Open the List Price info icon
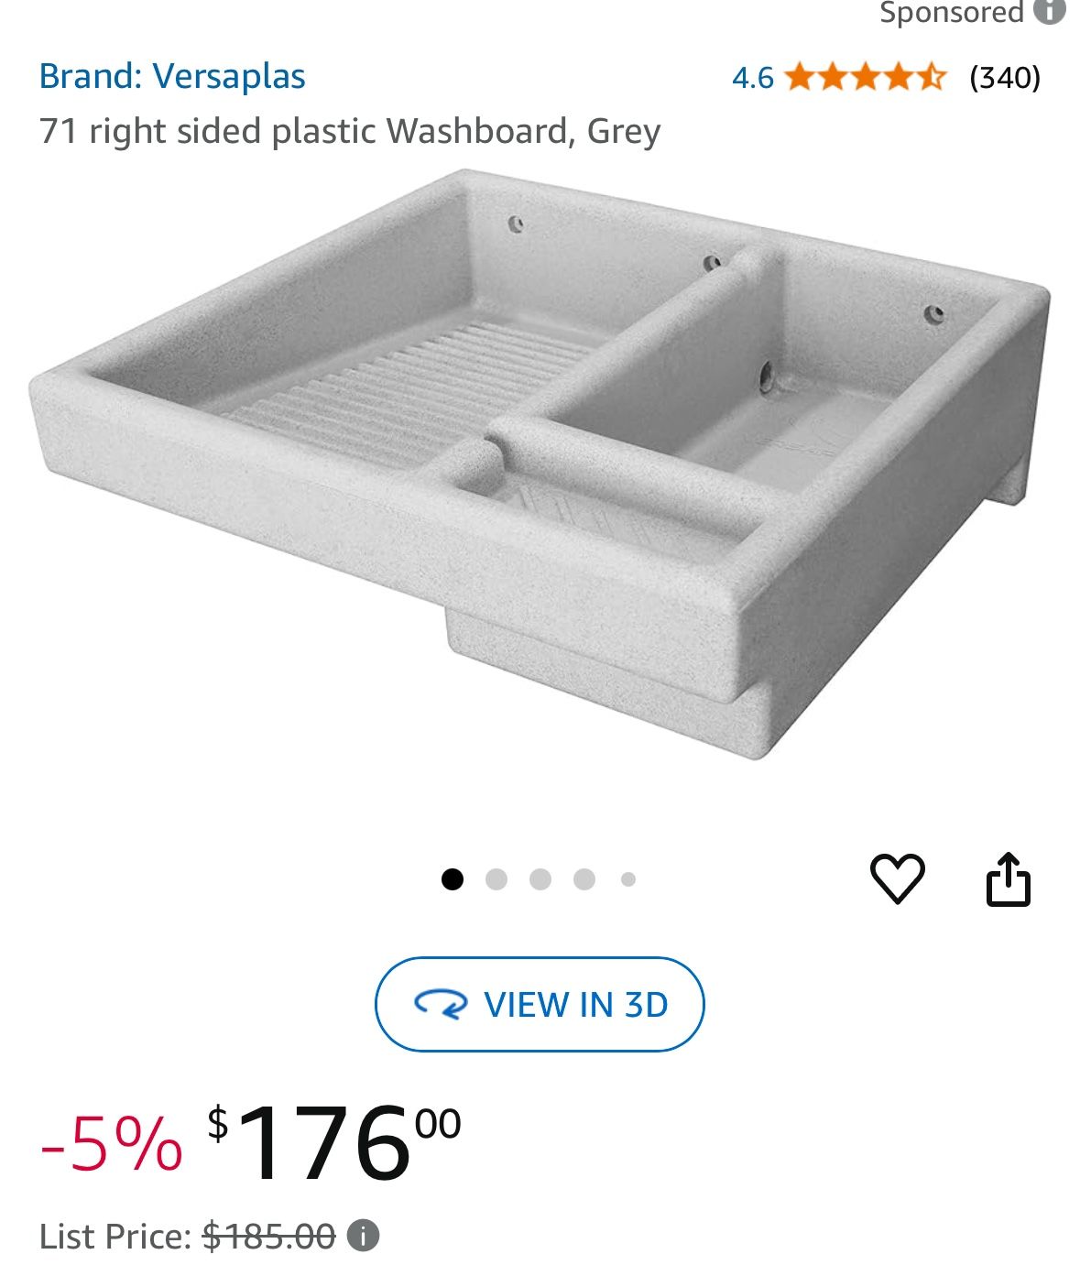Image resolution: width=1080 pixels, height=1276 pixels. pyautogui.click(x=364, y=1237)
